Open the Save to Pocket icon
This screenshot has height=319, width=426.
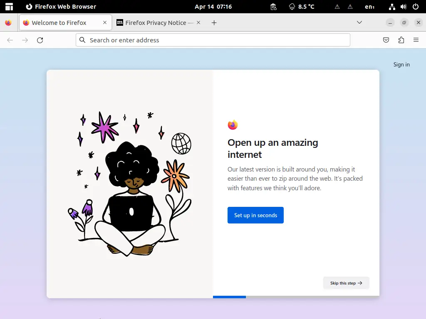386,40
